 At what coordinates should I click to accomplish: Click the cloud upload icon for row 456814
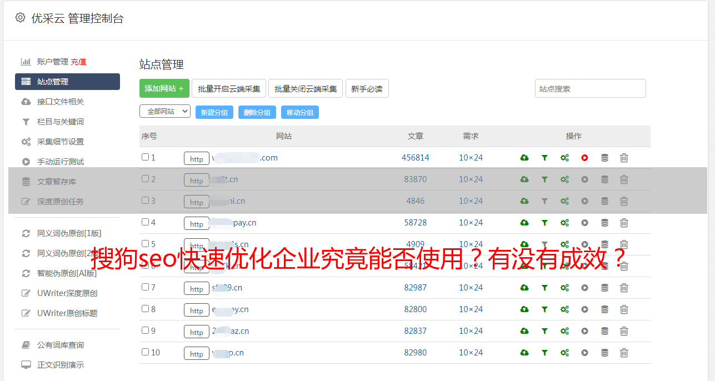(x=524, y=158)
